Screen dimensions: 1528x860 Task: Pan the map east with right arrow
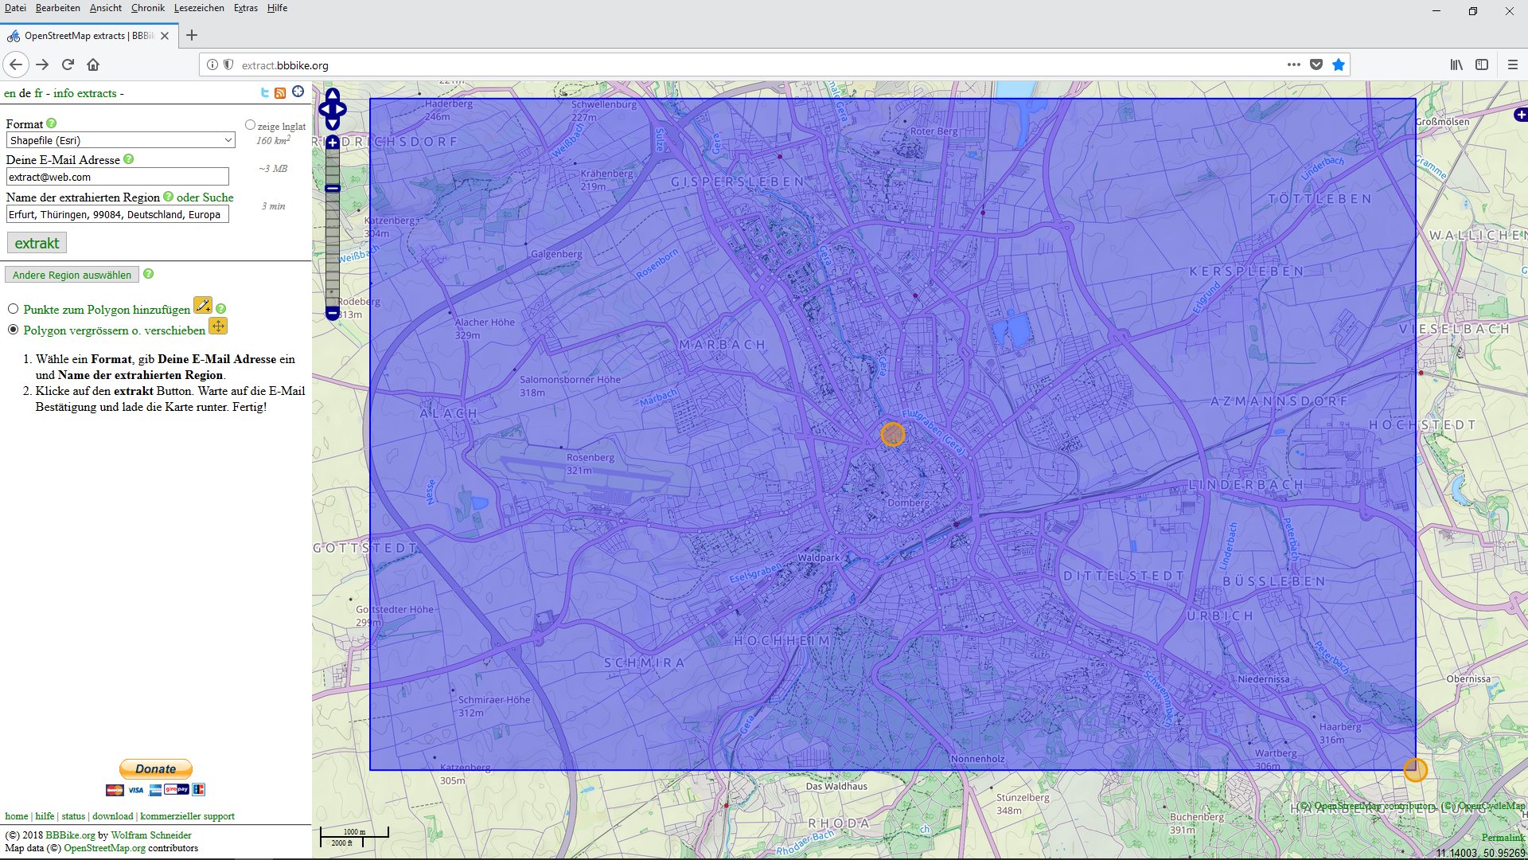coord(341,110)
